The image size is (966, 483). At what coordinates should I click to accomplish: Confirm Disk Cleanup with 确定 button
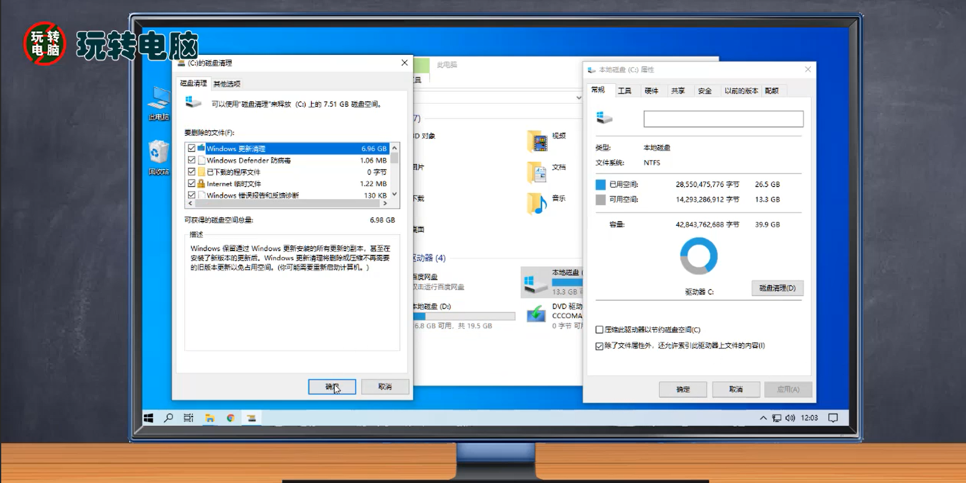332,386
